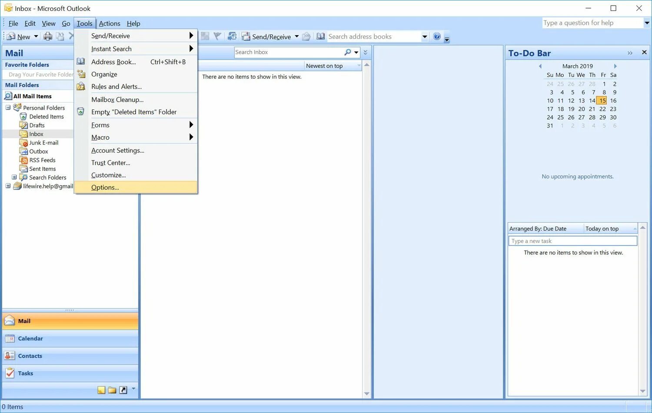Open the Address Book toolbar icon

(x=321, y=37)
